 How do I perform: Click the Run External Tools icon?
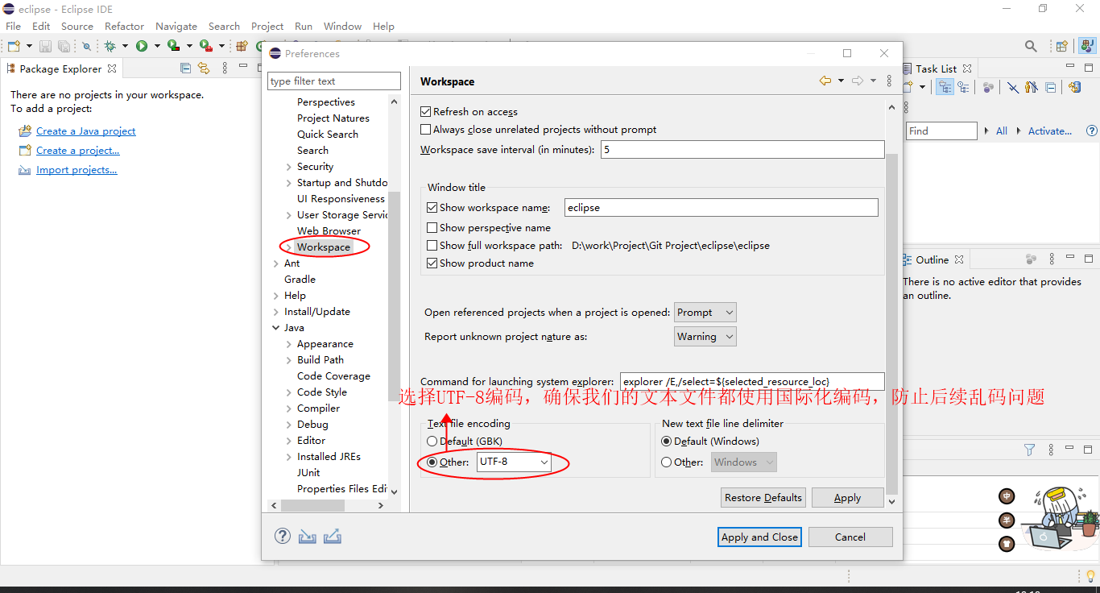point(206,47)
